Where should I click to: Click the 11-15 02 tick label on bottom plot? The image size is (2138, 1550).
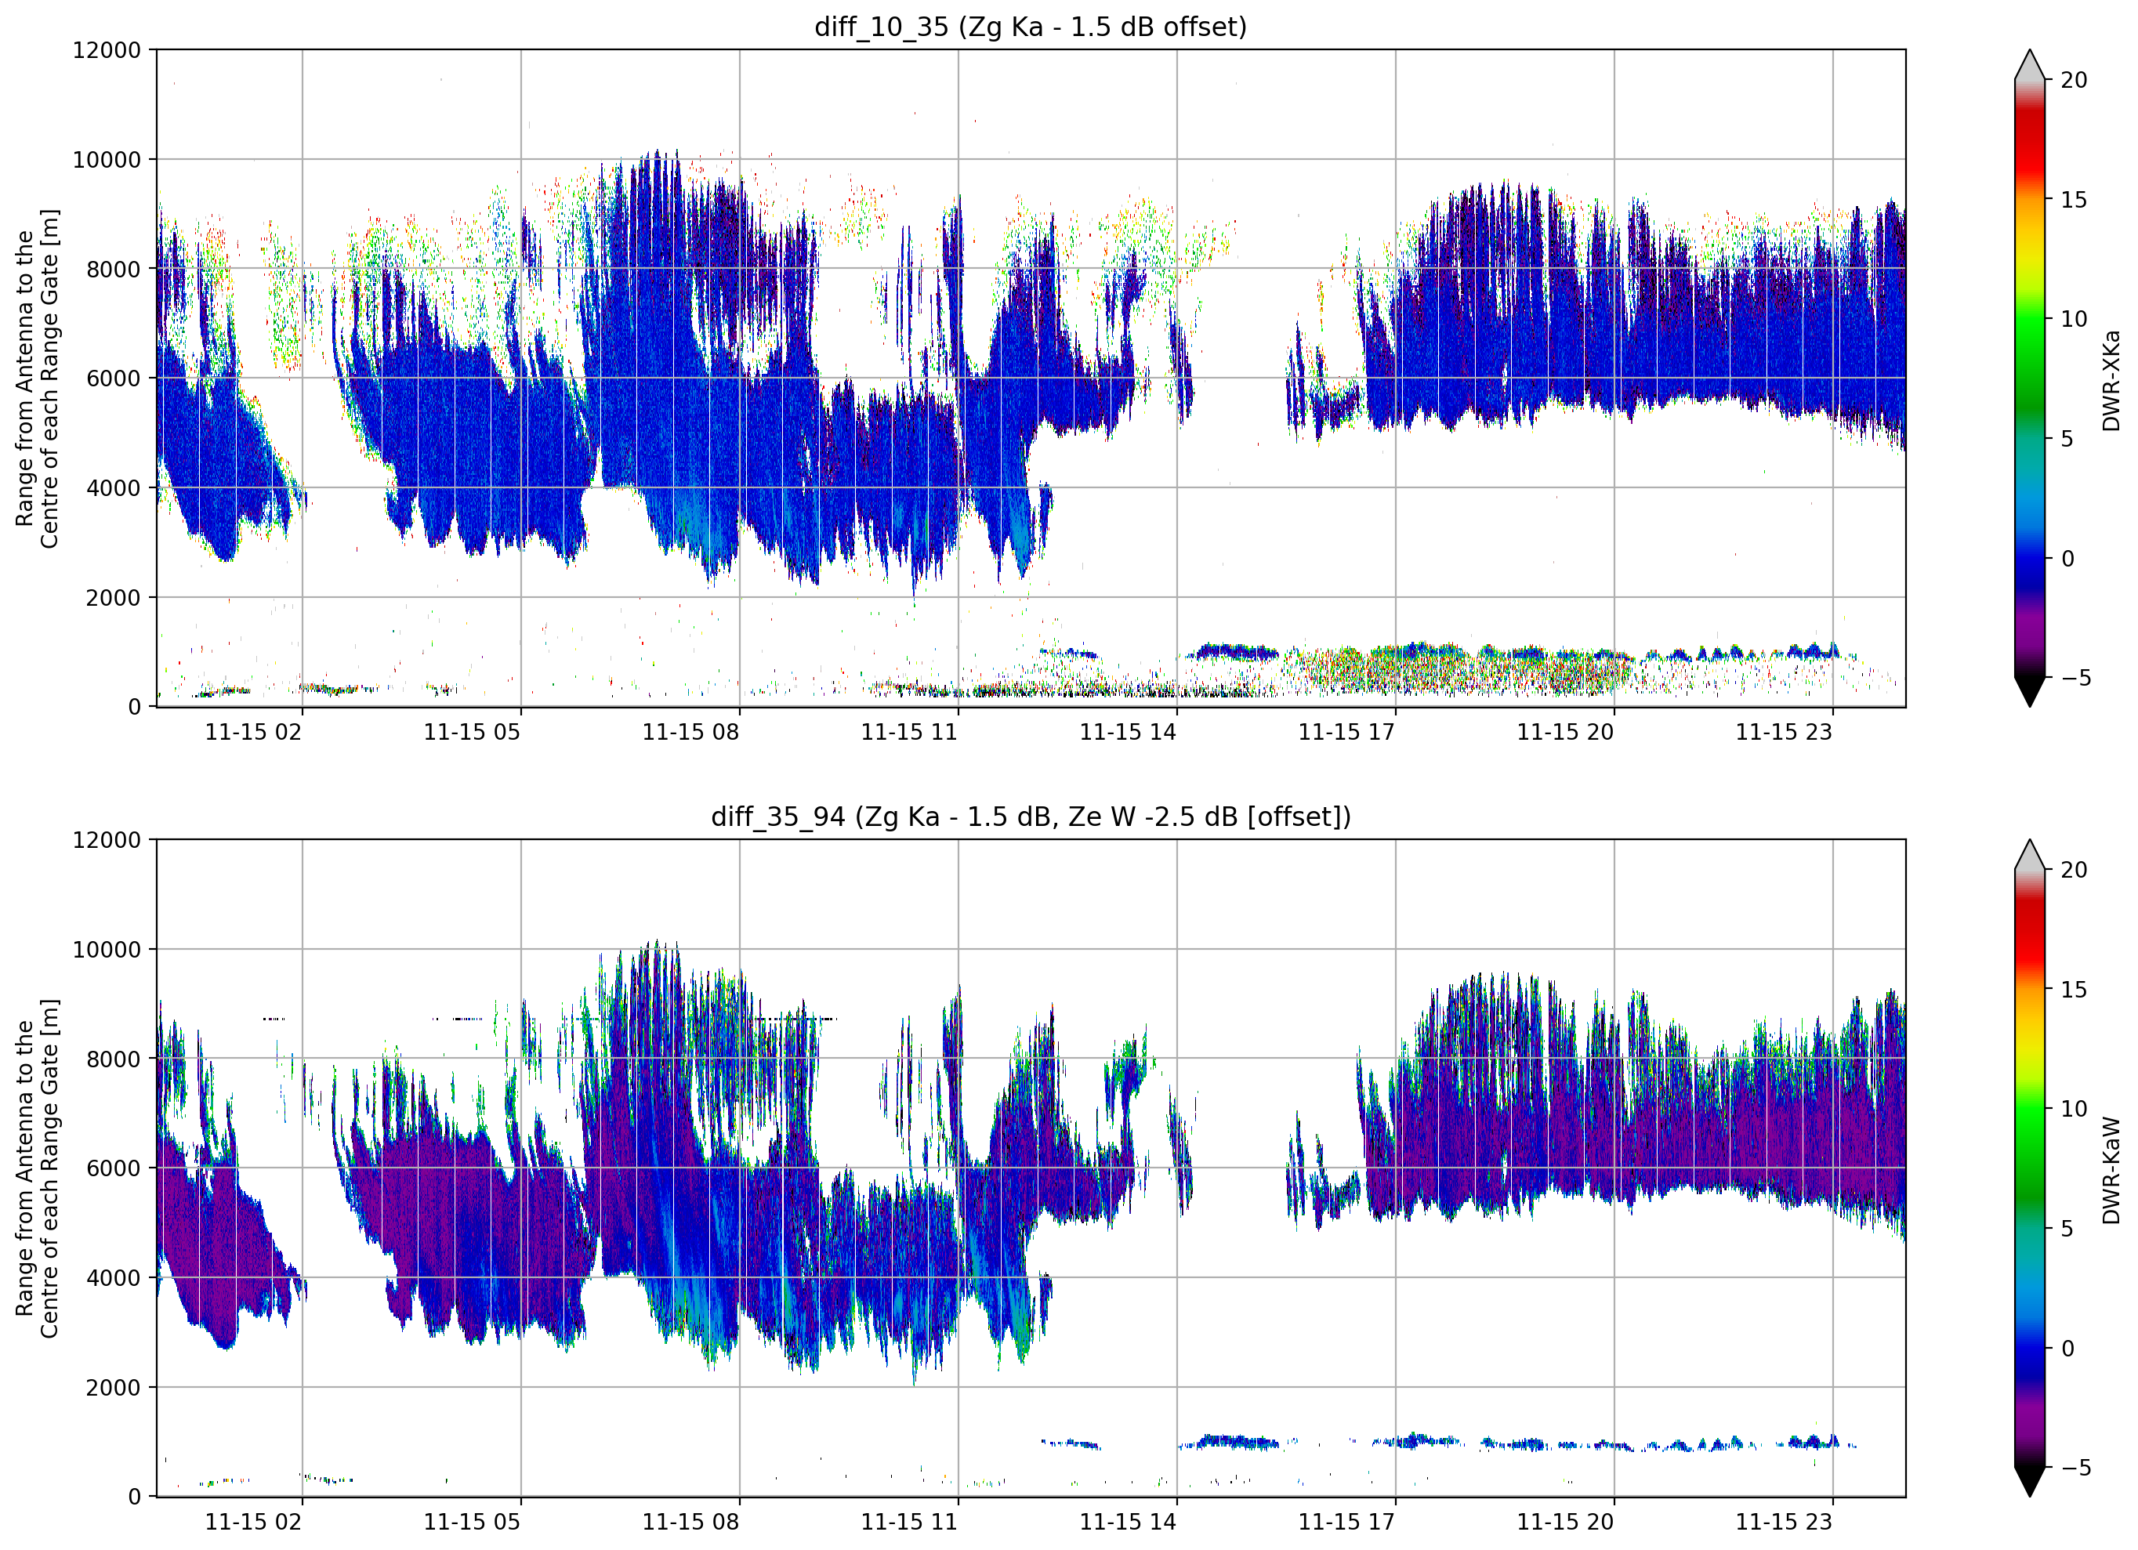coord(252,1521)
